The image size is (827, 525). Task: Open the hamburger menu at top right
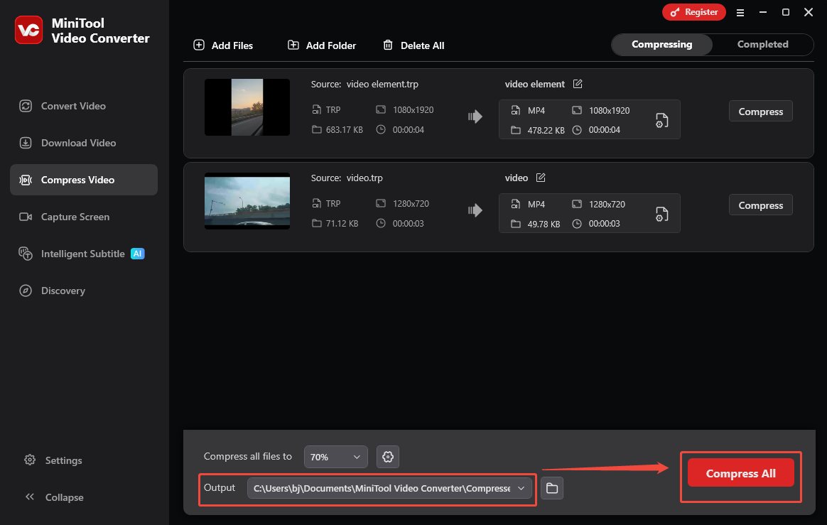point(740,12)
